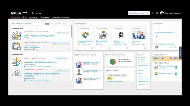Open Practical Learning Analytics course
The image size is (190, 106).
pos(164,44)
